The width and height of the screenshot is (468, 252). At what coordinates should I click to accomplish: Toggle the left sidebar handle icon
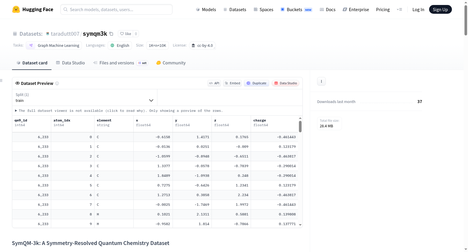[1, 80]
